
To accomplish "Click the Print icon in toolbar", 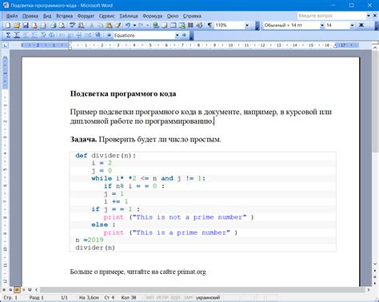I will [53, 26].
